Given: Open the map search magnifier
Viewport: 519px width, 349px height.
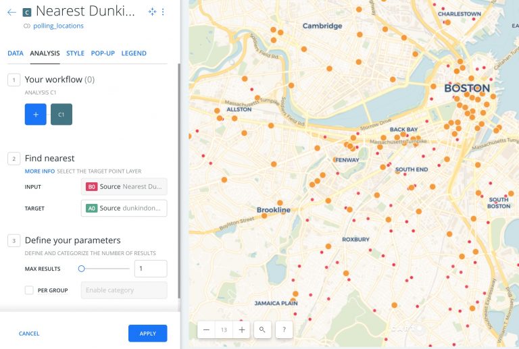Looking at the screenshot, I should click(262, 329).
